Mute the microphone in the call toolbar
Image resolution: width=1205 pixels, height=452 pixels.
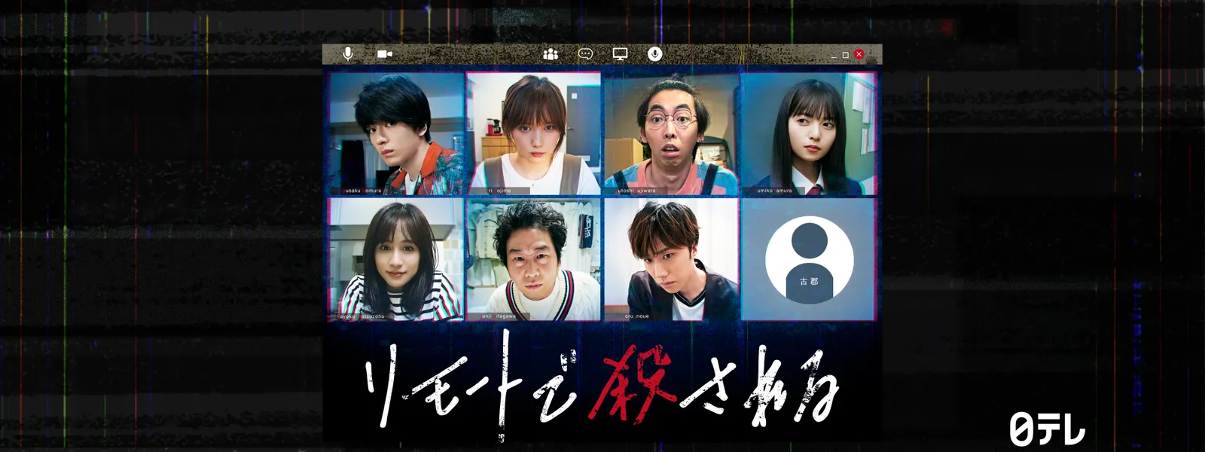pos(348,54)
